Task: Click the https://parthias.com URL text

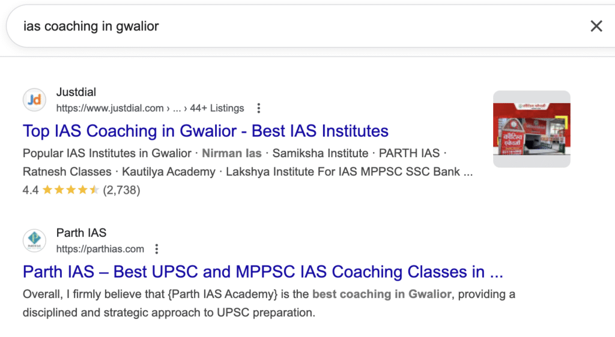Action: (100, 249)
